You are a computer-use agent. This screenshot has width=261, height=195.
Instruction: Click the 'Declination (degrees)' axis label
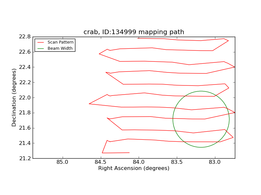coord(14,97)
